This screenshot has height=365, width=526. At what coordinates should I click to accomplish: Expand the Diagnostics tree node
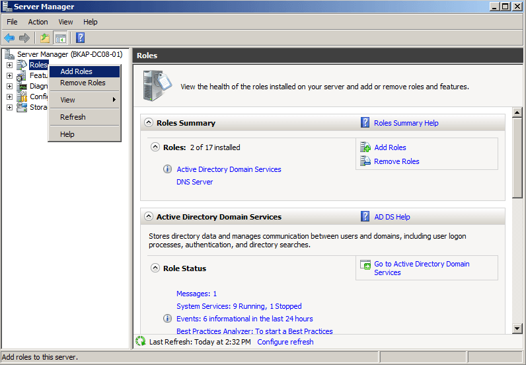9,87
